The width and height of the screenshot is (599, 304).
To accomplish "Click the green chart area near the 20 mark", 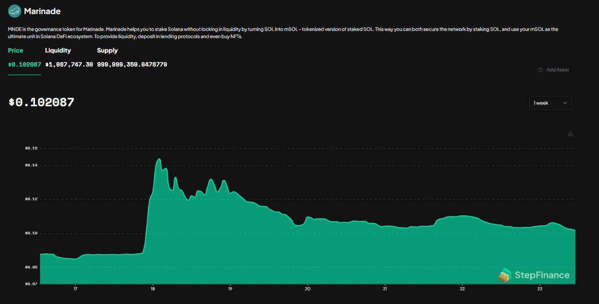I will pos(307,249).
